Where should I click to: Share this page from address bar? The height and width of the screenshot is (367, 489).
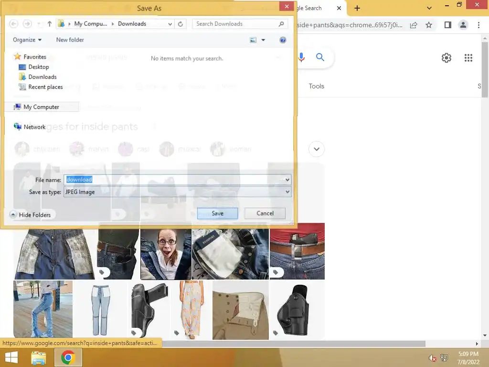414,25
